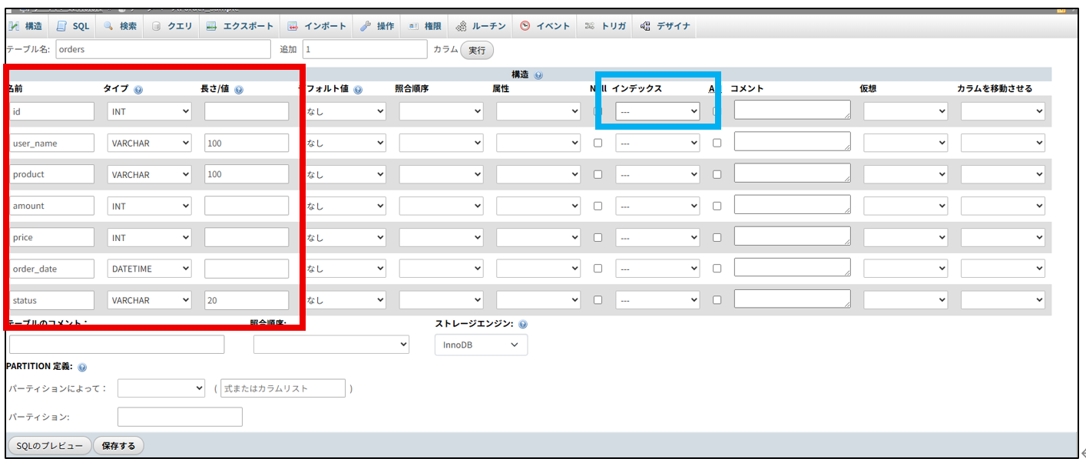1086x462 pixels.
Task: Click the SQLのプレビュー button
Action: point(49,446)
